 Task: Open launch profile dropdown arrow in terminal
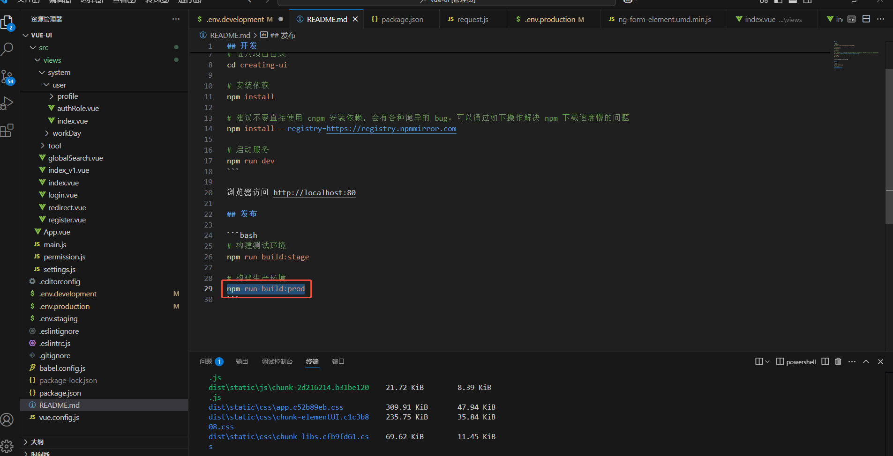767,361
